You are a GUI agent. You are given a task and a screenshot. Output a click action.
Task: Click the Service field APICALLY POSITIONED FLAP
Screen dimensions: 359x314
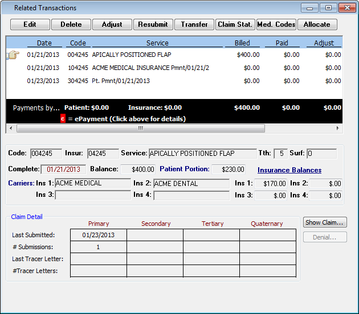[x=202, y=154]
